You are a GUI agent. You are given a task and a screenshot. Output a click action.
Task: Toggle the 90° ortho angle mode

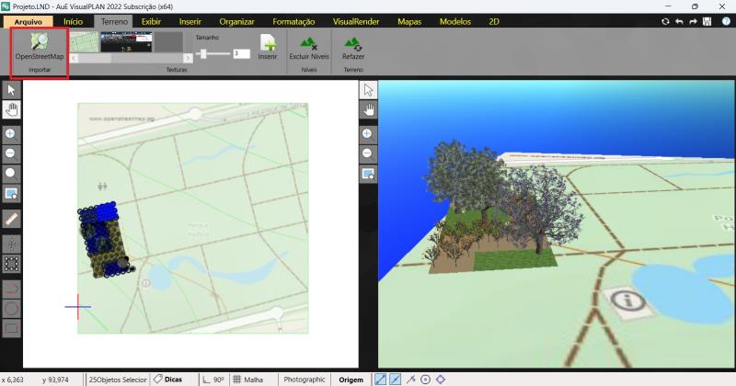point(213,379)
